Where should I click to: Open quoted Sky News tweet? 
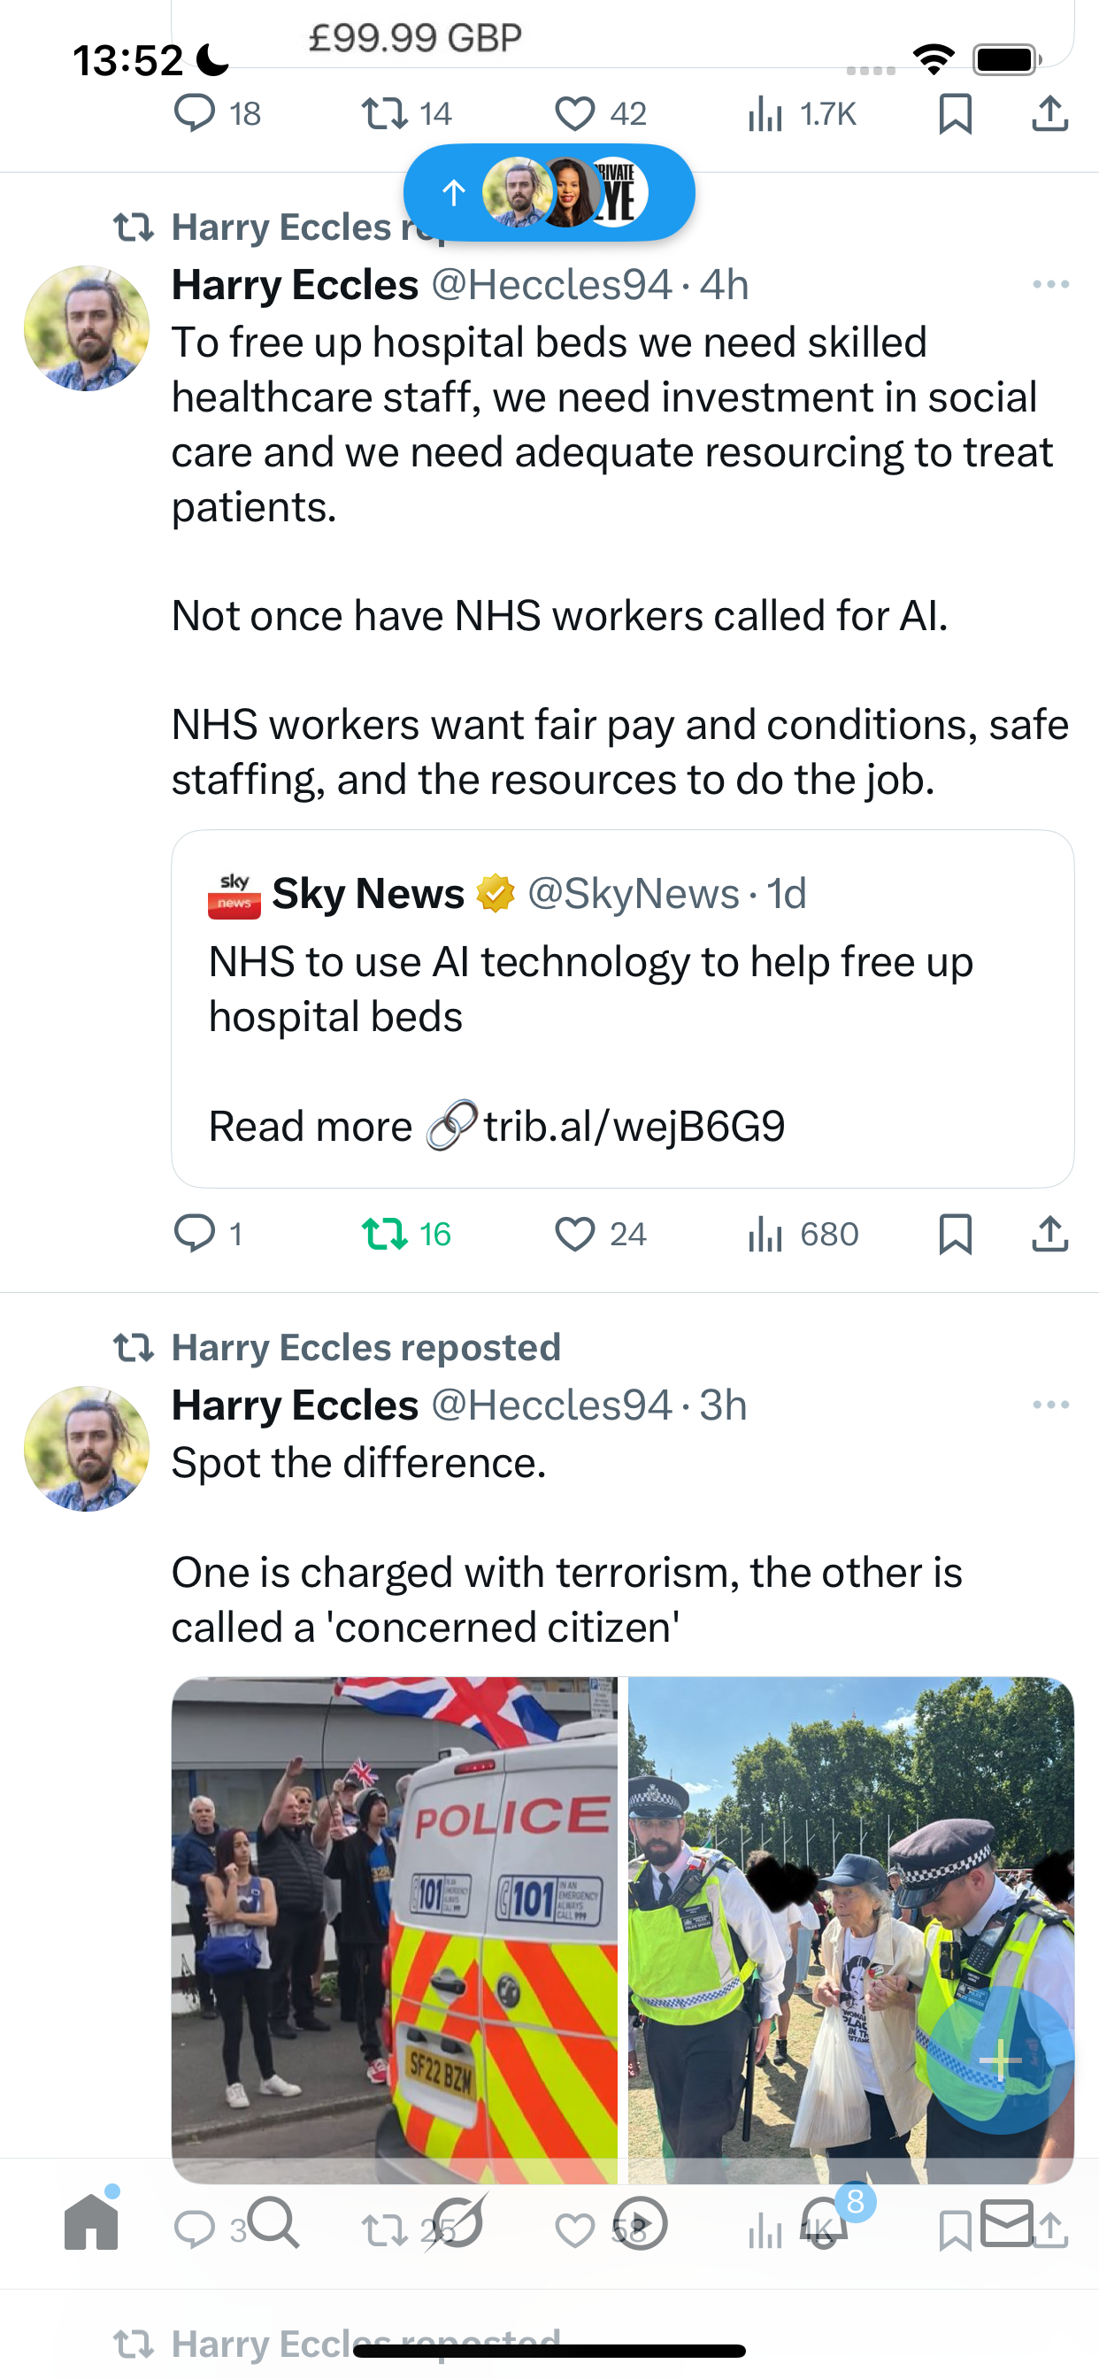[x=621, y=989]
